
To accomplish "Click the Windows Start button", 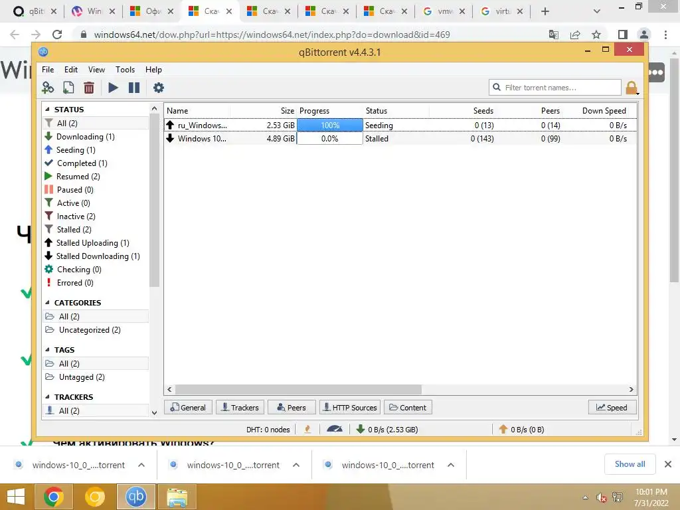I will coord(16,497).
